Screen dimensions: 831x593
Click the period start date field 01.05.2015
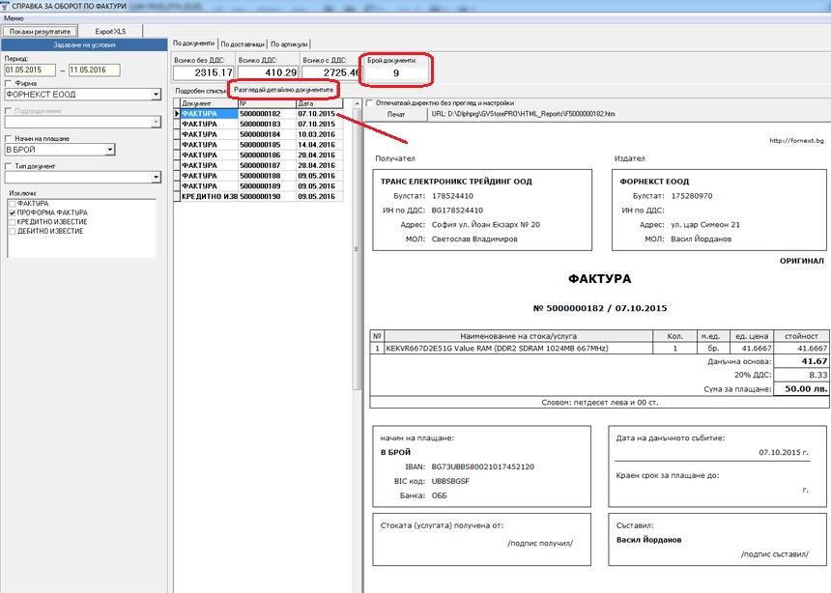click(x=30, y=70)
